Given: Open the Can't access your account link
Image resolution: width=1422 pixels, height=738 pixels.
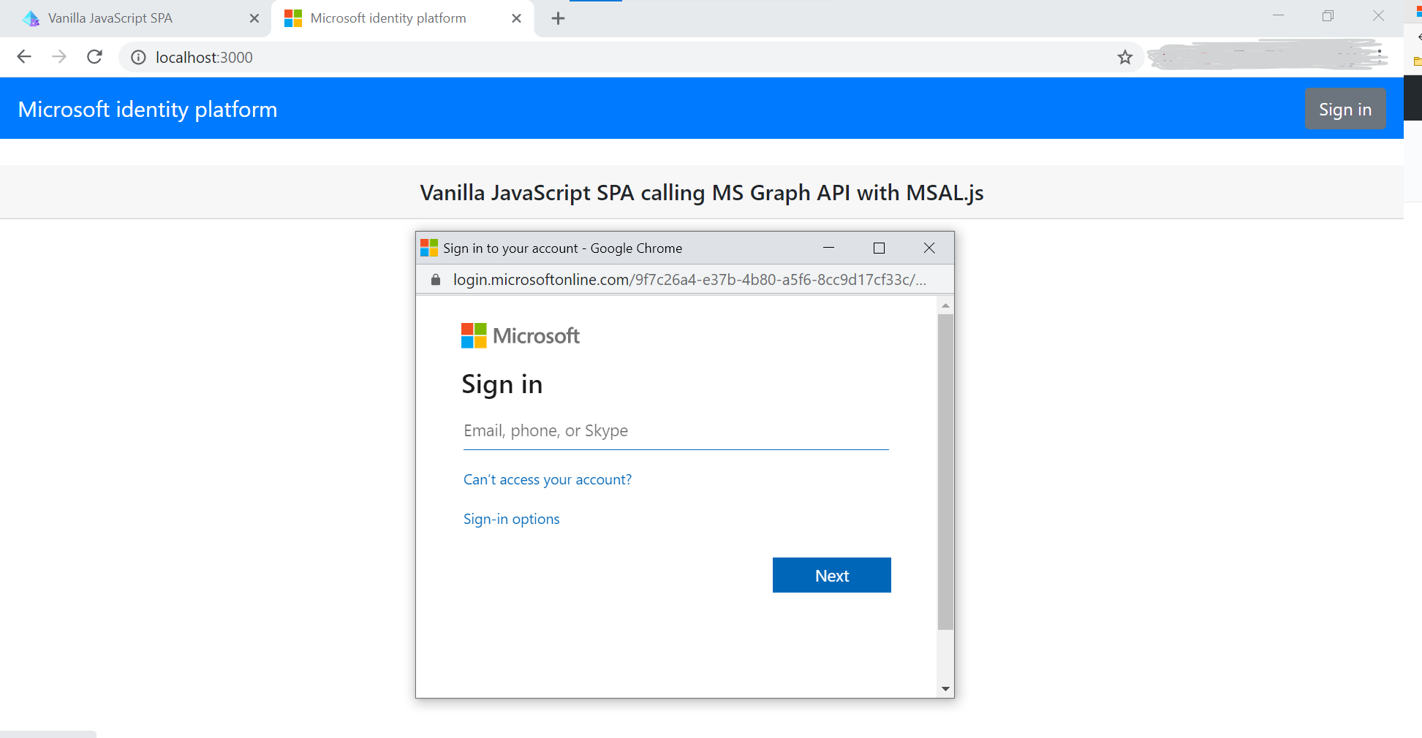Looking at the screenshot, I should [547, 479].
